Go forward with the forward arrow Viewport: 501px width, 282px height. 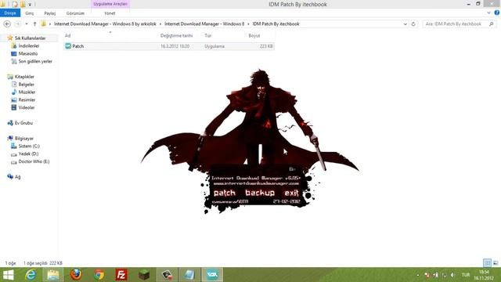(x=18, y=24)
